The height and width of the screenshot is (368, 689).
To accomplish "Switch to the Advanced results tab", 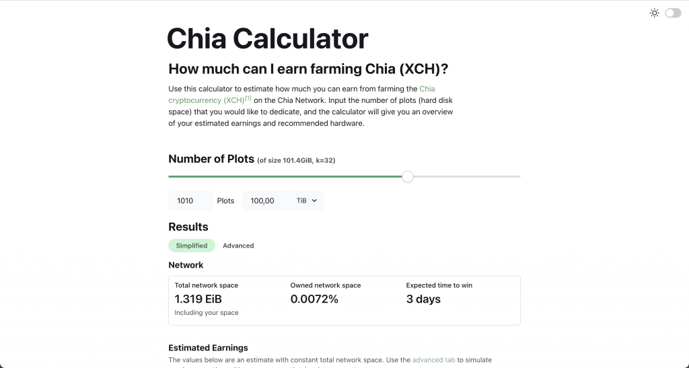I will (238, 246).
